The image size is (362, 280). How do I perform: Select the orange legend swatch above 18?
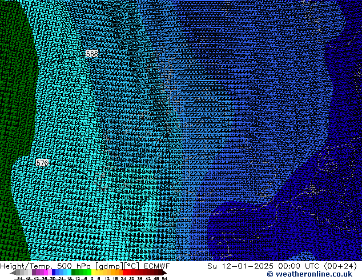tap(117, 272)
